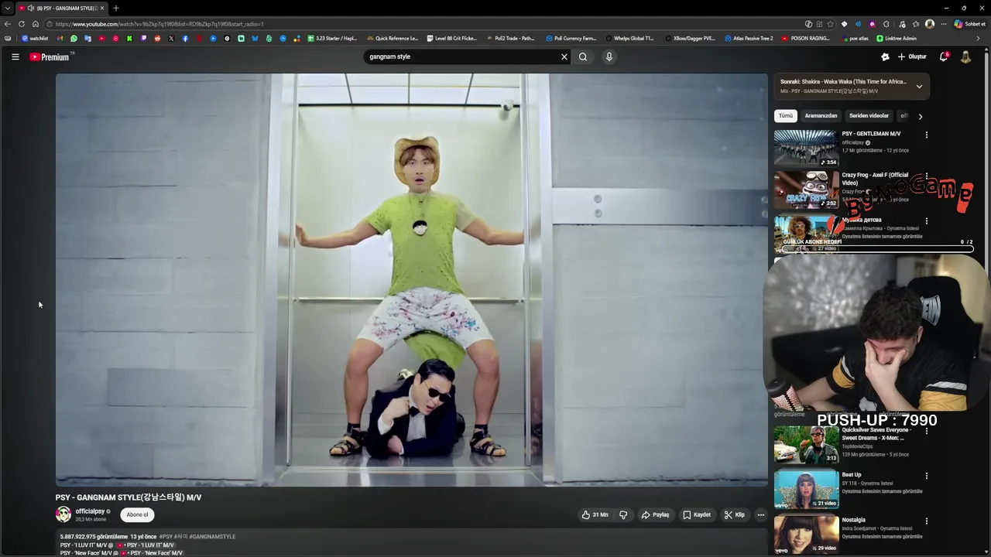The image size is (991, 557).
Task: Save video with the Kaydet button
Action: point(697,514)
